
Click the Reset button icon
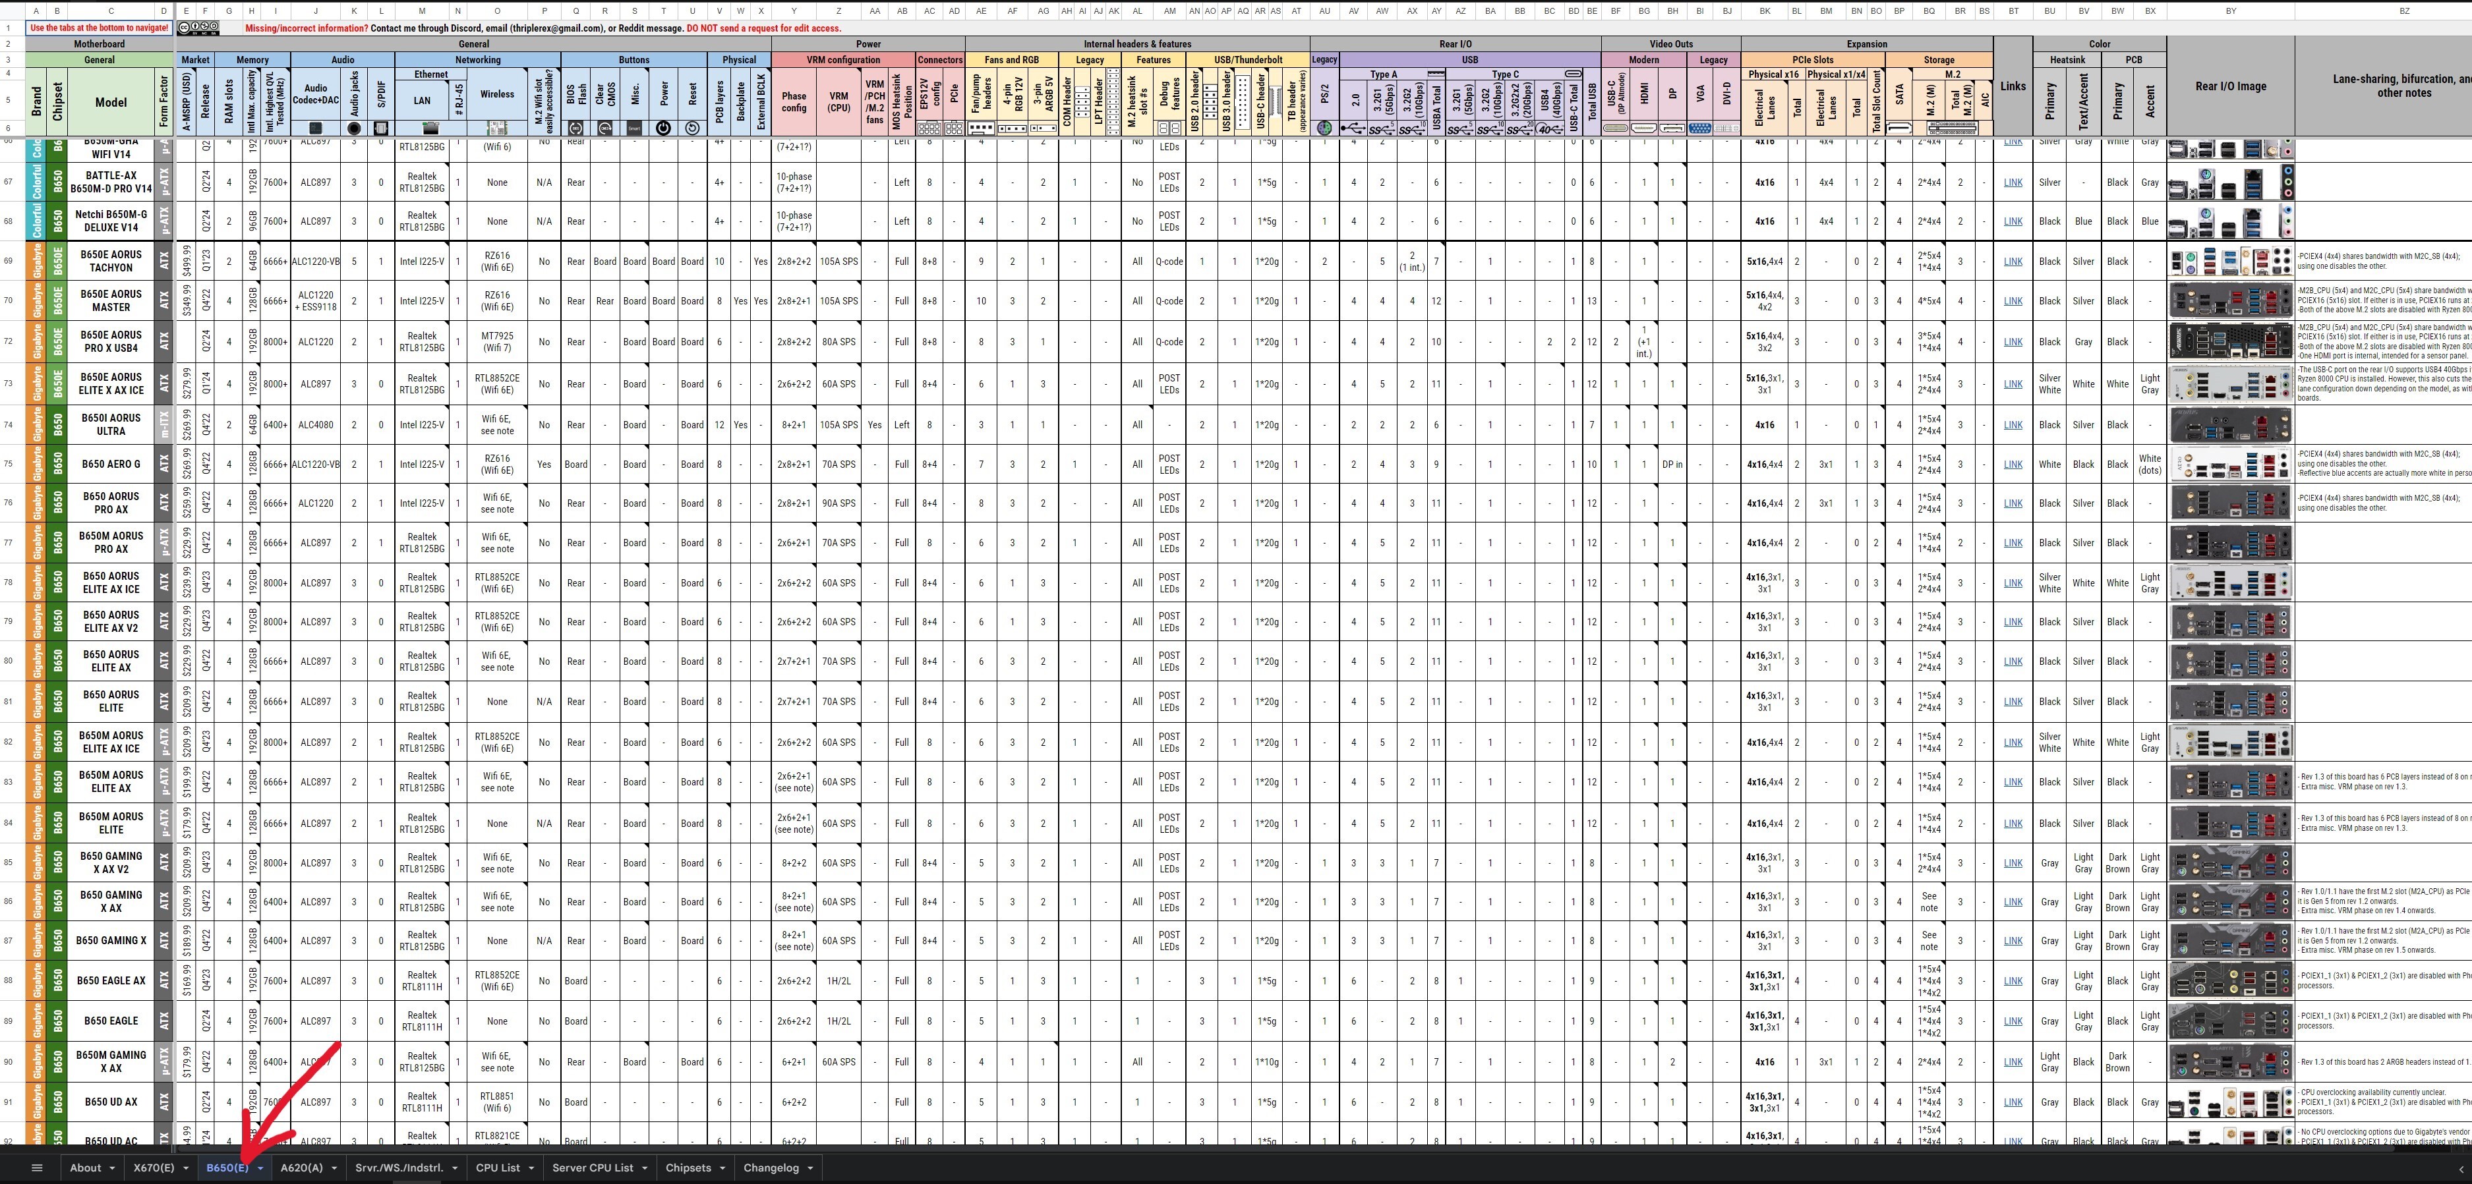(692, 128)
